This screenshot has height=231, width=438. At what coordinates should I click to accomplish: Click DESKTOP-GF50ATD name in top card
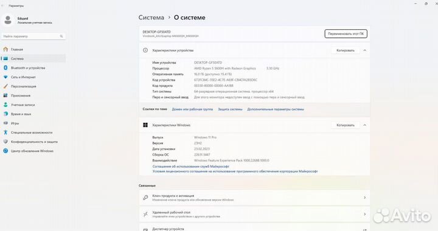(x=156, y=32)
